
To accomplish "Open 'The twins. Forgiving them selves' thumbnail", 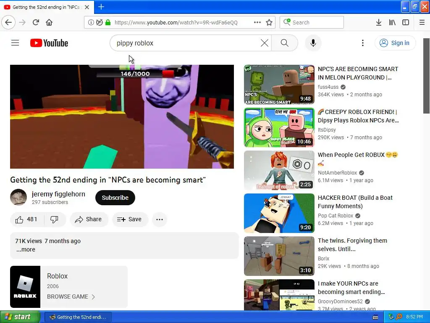I will click(279, 256).
